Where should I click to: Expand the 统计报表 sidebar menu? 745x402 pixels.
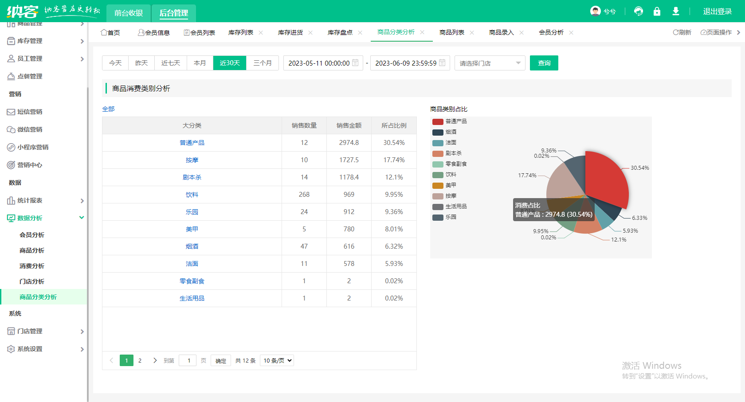[44, 200]
